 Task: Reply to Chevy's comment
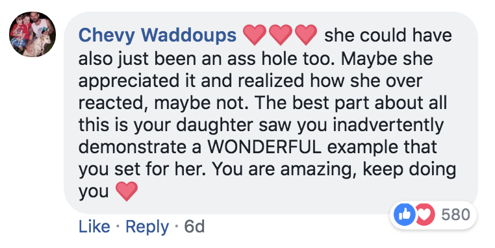(147, 227)
